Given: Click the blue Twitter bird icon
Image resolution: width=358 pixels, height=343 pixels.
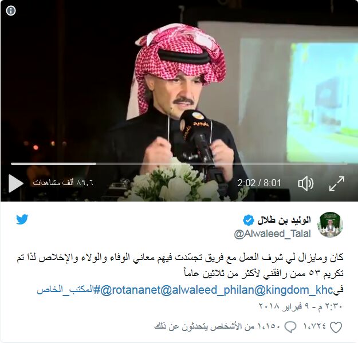Looking at the screenshot, I should [22, 219].
